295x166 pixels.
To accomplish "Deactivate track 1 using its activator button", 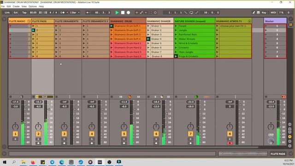I will coord(15,134).
